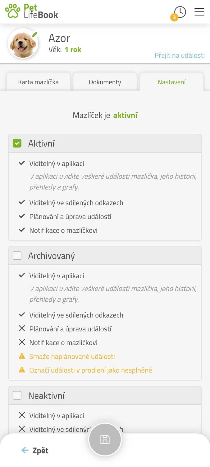Click the green pencil edit photo icon
The image size is (210, 467).
[34, 34]
